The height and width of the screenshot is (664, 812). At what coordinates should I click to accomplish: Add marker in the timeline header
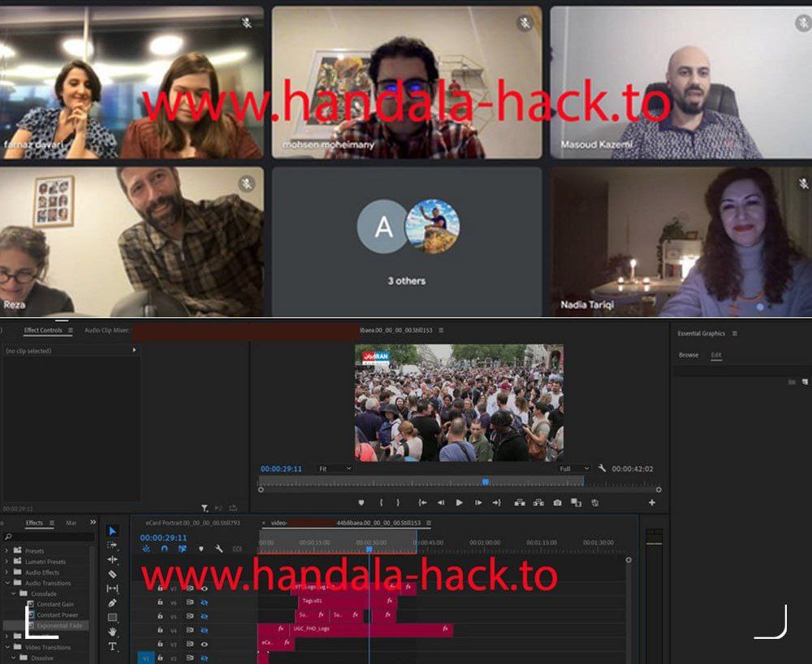(x=201, y=549)
